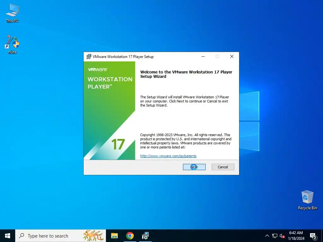
Task: Select the nLite desktop shortcut
Action: pyautogui.click(x=12, y=45)
